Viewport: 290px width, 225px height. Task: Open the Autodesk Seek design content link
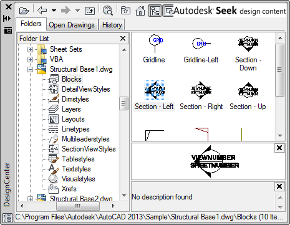pos(230,11)
